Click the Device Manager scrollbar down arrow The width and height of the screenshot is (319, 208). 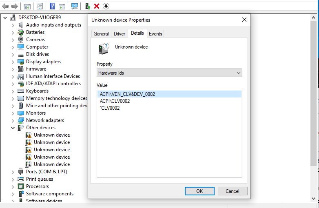[314, 199]
